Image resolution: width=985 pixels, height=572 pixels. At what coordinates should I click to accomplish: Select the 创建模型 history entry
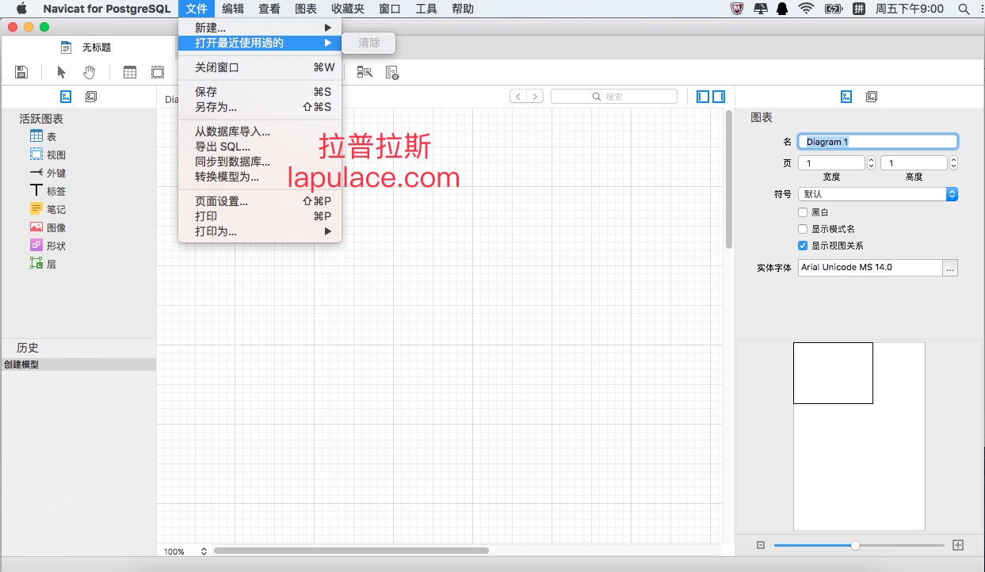tap(78, 364)
